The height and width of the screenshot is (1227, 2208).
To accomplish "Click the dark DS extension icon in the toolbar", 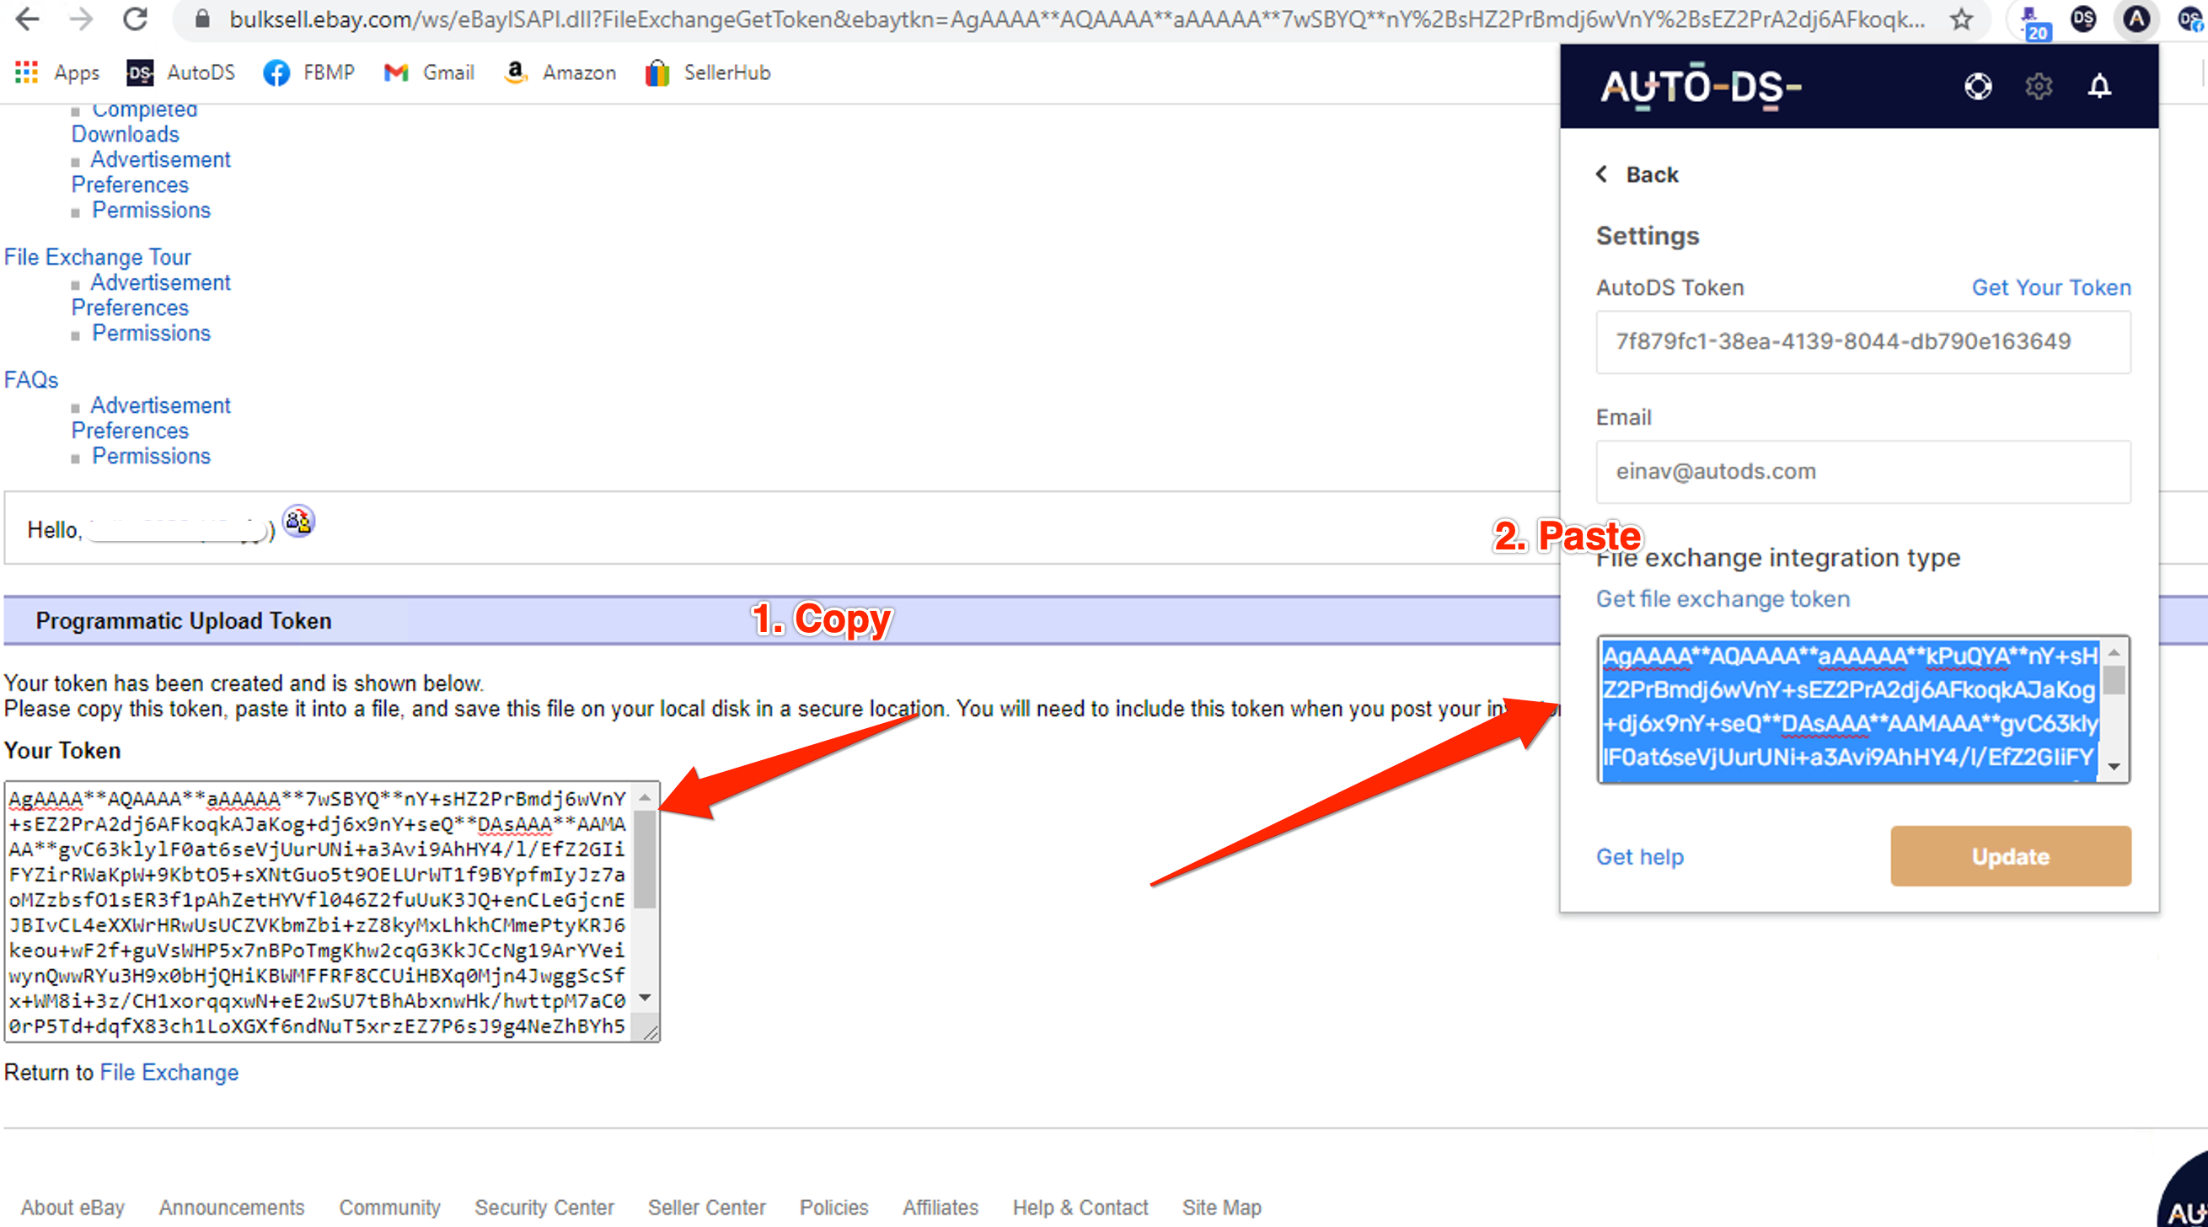I will click(2083, 19).
